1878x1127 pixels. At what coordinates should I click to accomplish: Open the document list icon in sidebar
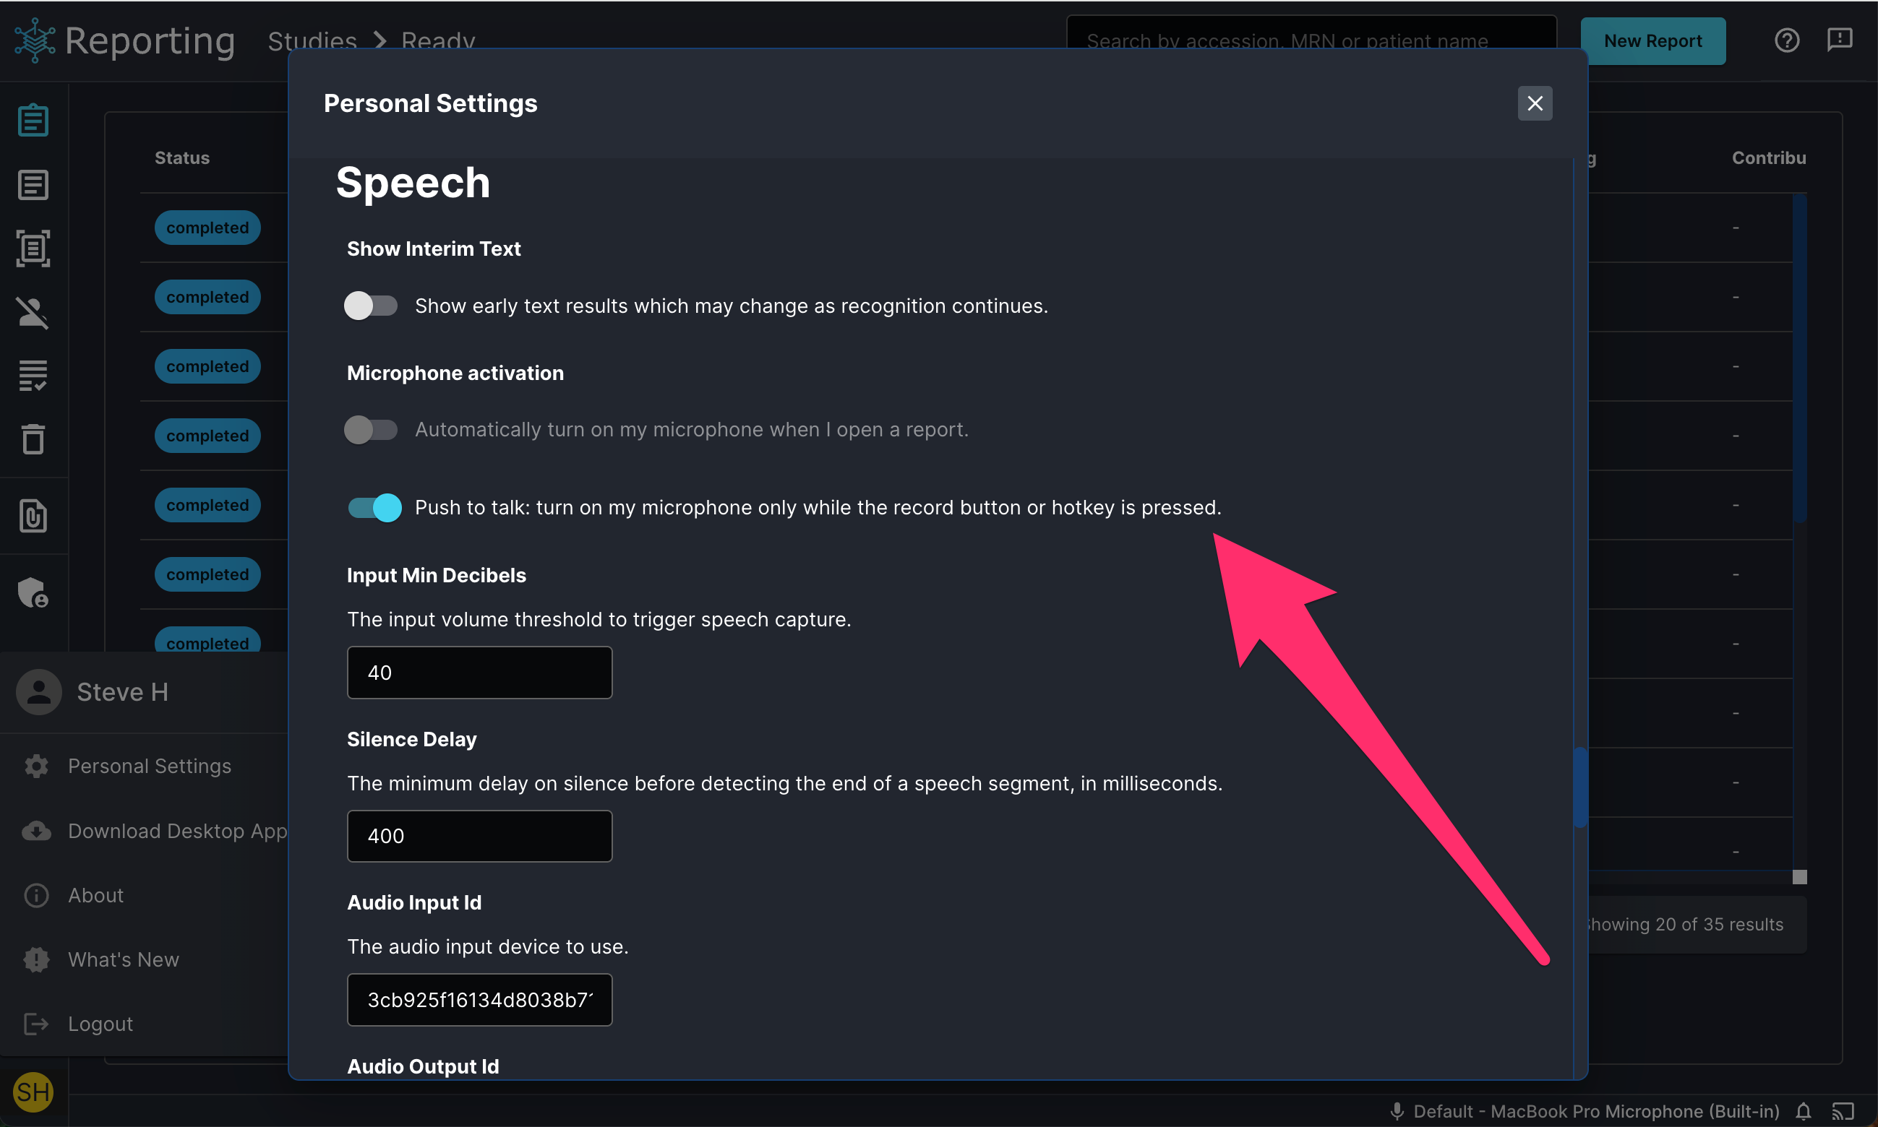pos(33,184)
